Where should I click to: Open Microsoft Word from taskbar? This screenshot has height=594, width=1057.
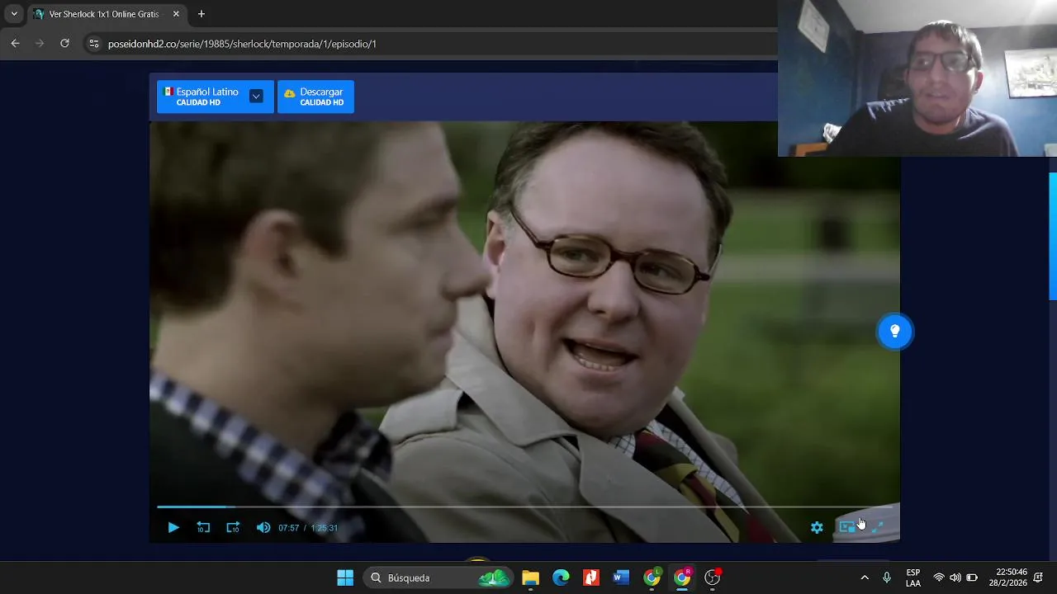coord(621,577)
